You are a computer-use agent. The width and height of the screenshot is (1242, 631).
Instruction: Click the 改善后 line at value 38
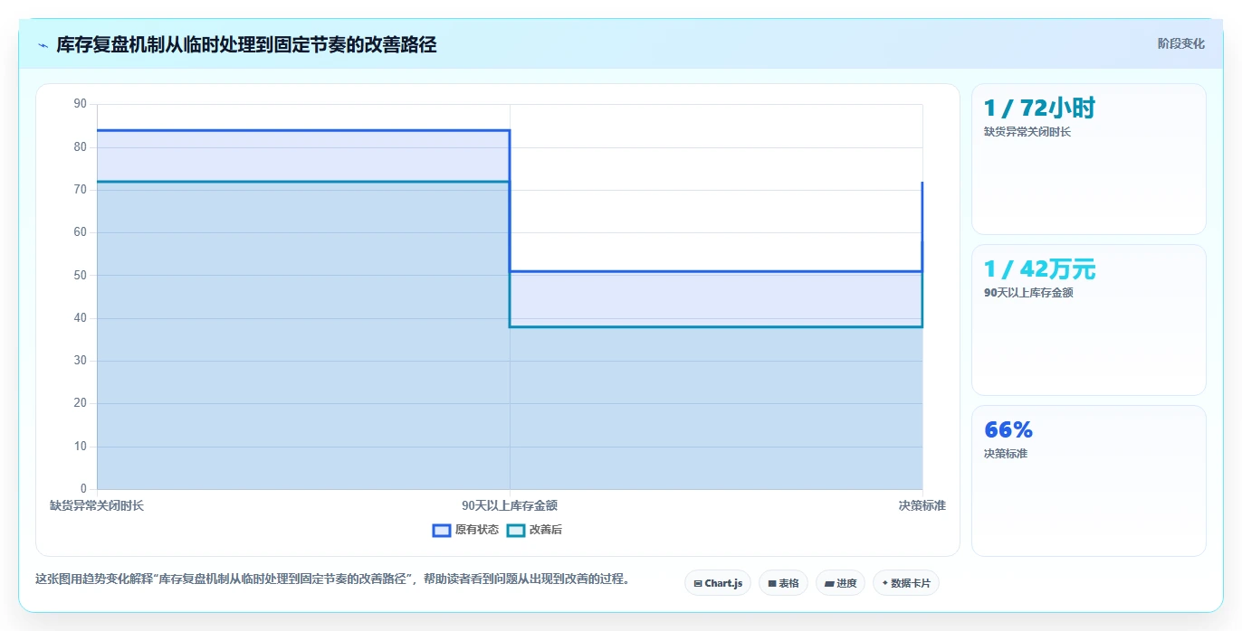click(716, 326)
